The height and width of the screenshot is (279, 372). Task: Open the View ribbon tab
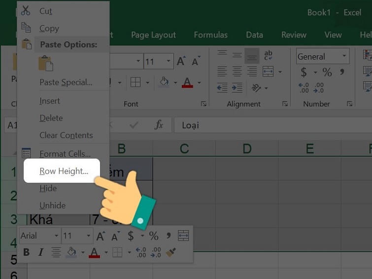pyautogui.click(x=333, y=35)
